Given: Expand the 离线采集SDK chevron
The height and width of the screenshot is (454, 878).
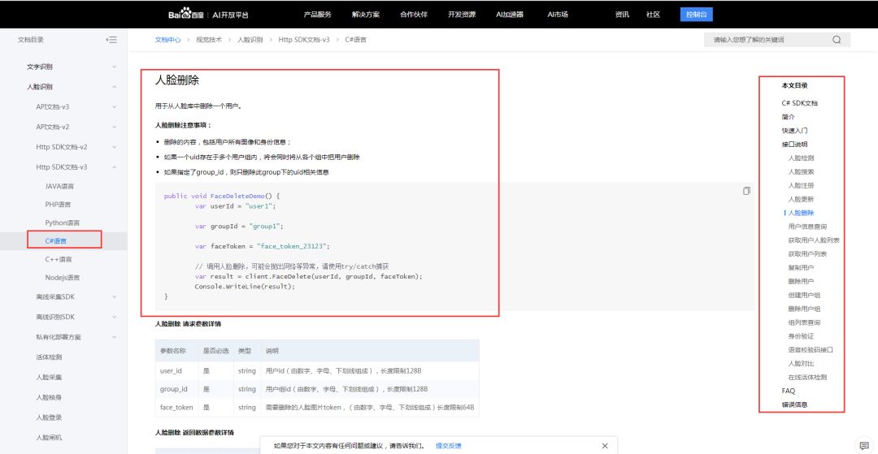Looking at the screenshot, I should [114, 296].
